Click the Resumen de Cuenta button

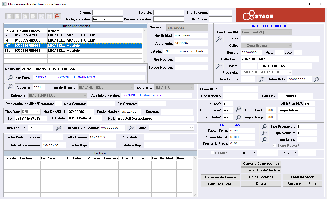click(x=220, y=177)
